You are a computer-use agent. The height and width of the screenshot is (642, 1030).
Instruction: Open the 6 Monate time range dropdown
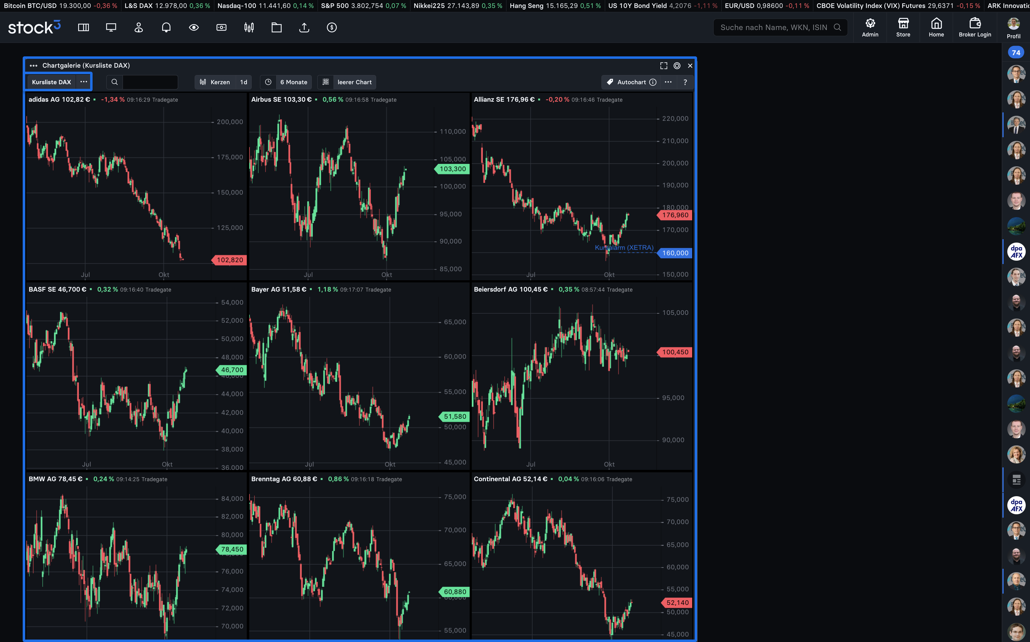[x=294, y=82]
